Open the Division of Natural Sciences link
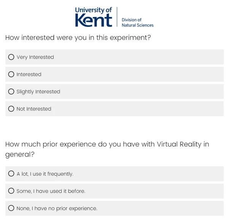The width and height of the screenshot is (230, 222). [x=137, y=22]
